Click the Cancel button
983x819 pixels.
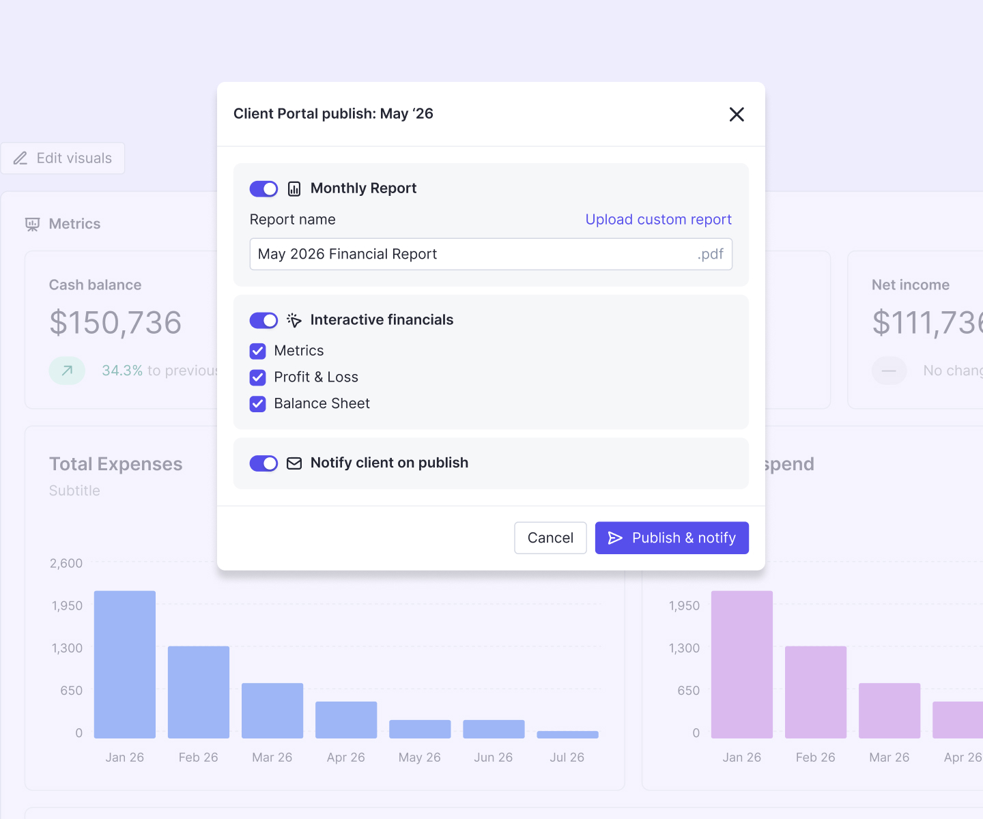click(550, 538)
